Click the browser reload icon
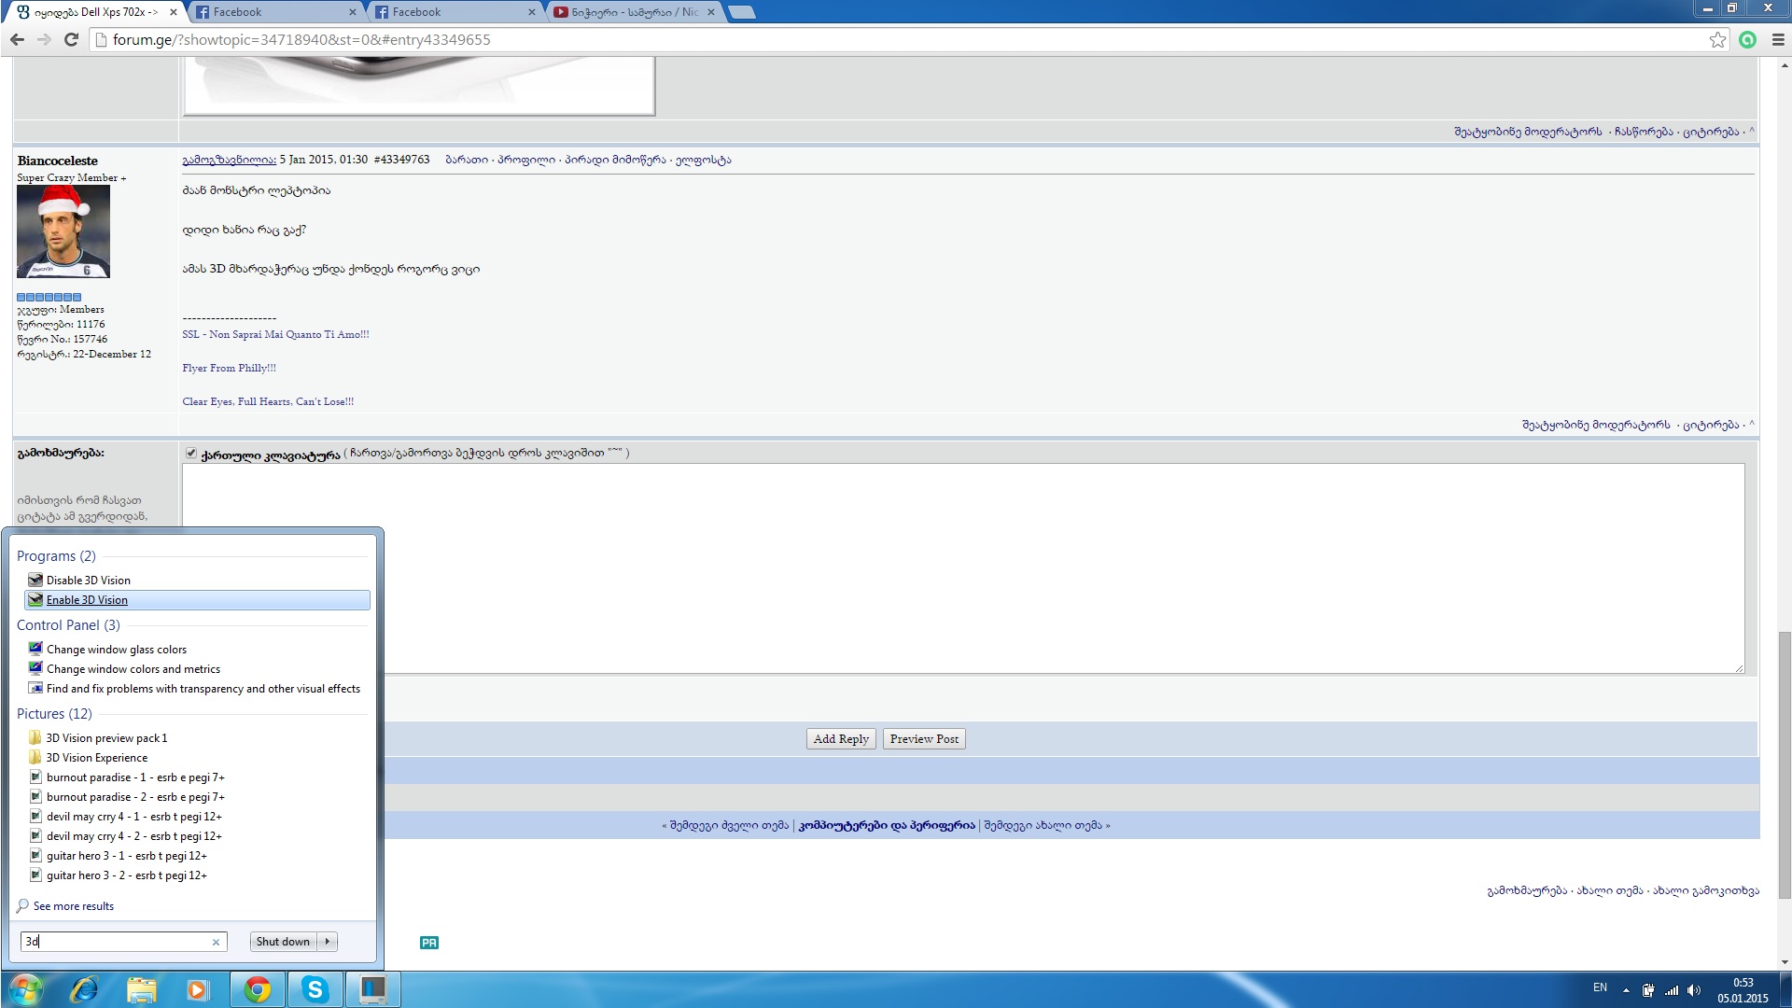The height and width of the screenshot is (1008, 1792). [71, 39]
